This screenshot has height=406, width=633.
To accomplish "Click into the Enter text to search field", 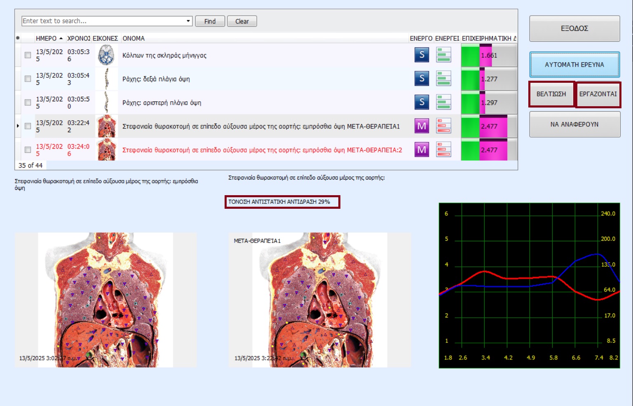I will [x=103, y=21].
